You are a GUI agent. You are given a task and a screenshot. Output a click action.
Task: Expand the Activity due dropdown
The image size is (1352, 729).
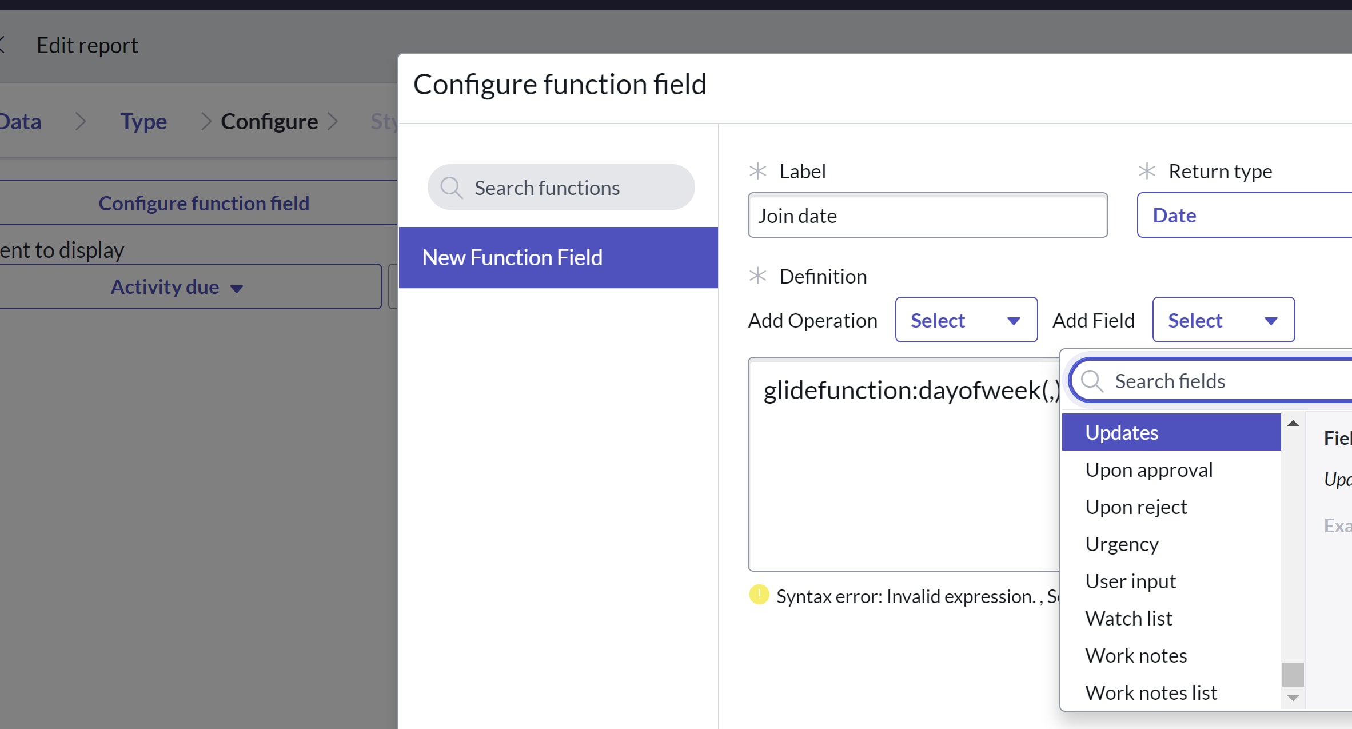click(x=177, y=287)
